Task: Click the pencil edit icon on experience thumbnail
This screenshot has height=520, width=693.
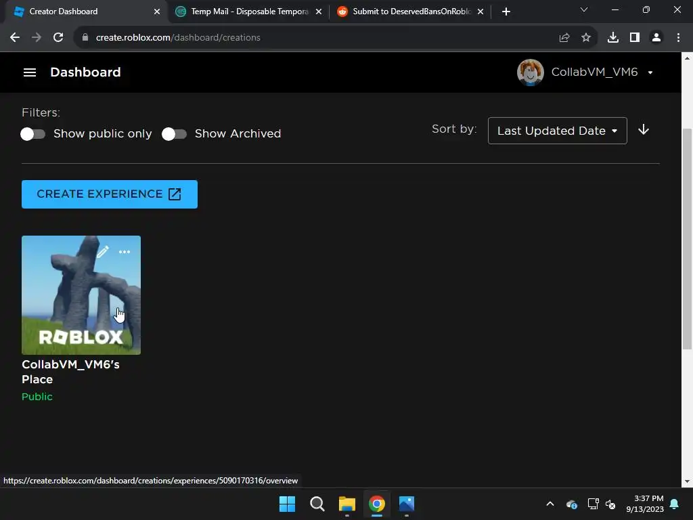Action: point(103,252)
